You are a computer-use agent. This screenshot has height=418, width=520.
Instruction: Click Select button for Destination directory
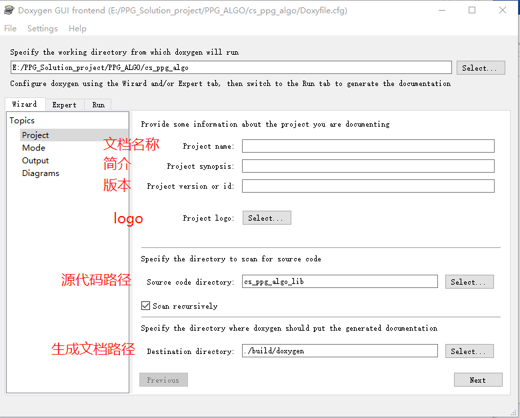[x=469, y=351]
